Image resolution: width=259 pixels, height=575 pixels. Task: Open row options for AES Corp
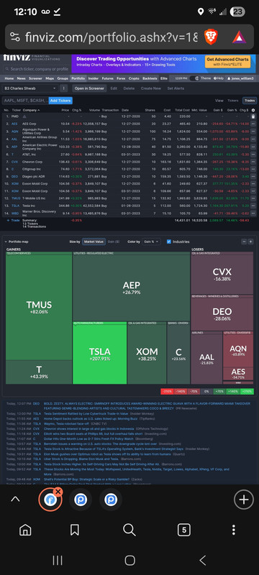(x=253, y=124)
